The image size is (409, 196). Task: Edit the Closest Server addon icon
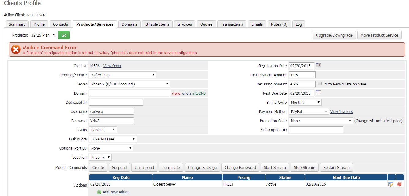click(391, 184)
